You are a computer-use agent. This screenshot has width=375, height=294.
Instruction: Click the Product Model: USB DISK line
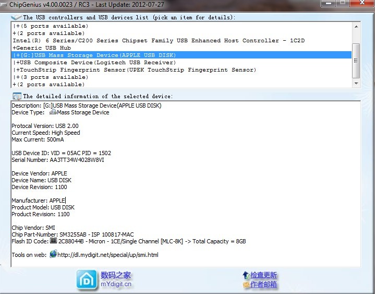pos(43,207)
